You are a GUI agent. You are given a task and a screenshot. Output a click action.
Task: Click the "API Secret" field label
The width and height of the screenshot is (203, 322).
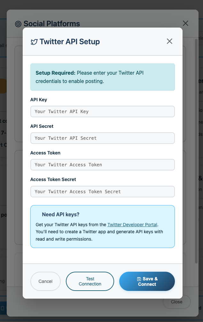coord(42,126)
